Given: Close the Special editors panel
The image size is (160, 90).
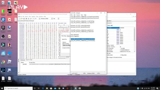Looking at the screenshot, I should [135, 21].
